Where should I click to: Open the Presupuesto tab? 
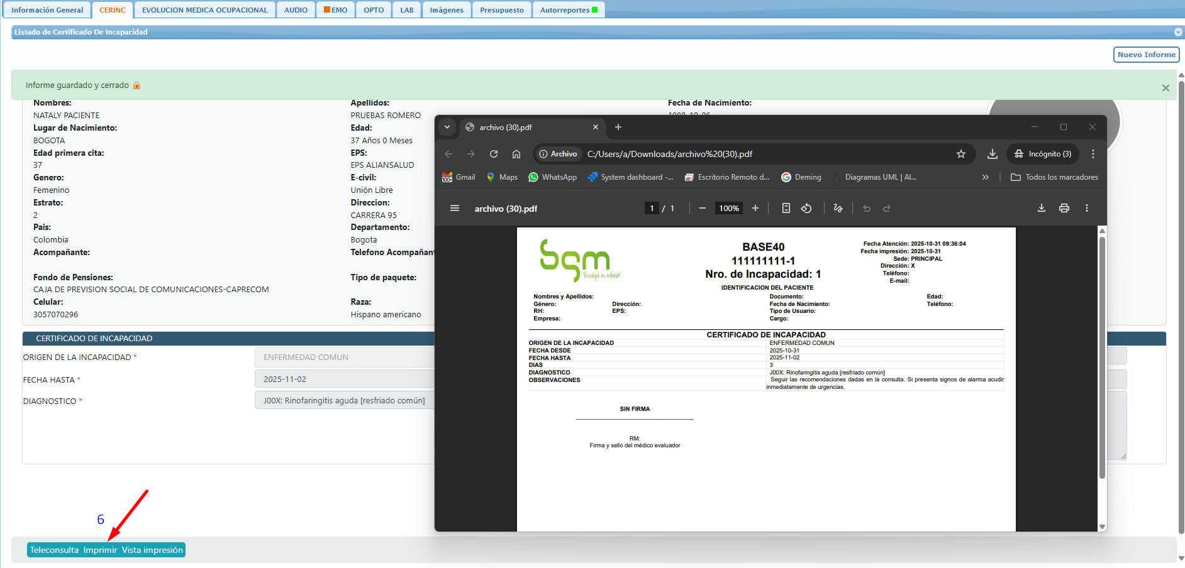(x=501, y=10)
